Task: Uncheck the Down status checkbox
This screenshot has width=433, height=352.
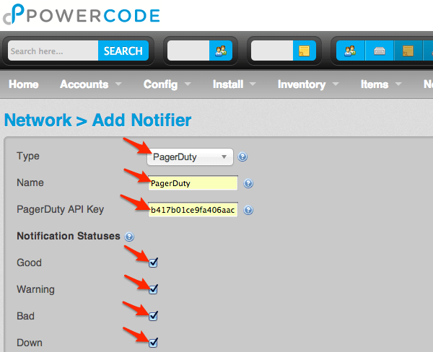Action: pos(153,343)
